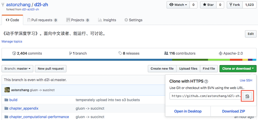The width and height of the screenshot is (258, 120).
Task: Toggle Clone or download dropdown
Action: (x=238, y=69)
